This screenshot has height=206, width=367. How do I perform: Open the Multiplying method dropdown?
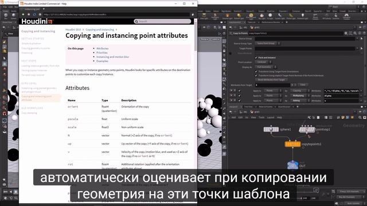300,96
